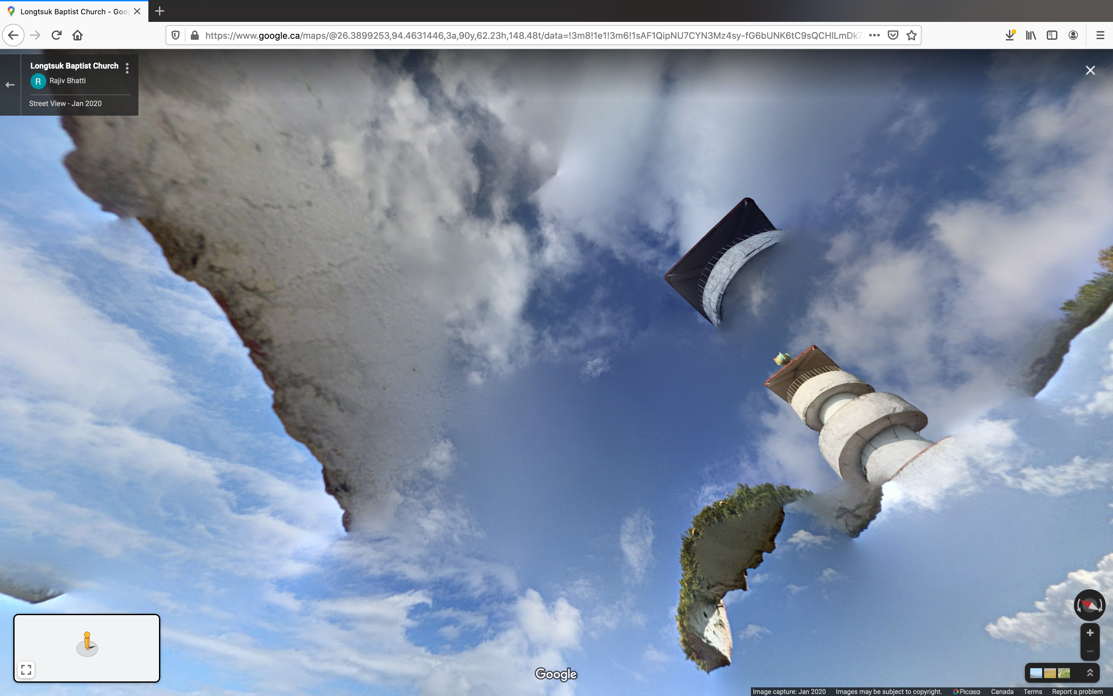Click the Firefox reload page icon
The image size is (1113, 696).
[x=57, y=35]
